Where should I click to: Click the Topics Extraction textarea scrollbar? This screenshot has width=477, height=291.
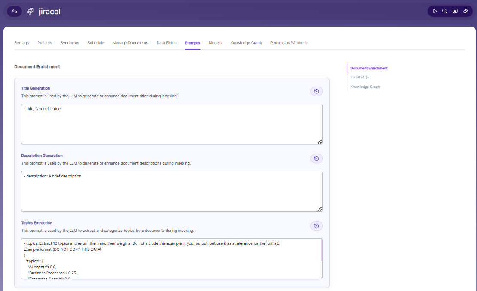click(322, 250)
